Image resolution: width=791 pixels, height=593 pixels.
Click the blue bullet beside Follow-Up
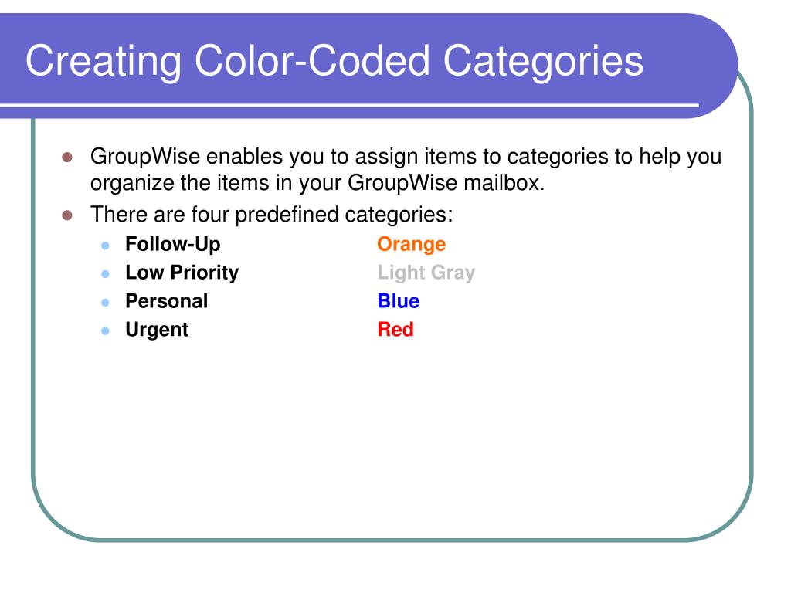tap(105, 246)
